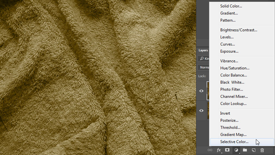The height and width of the screenshot is (155, 275).
Task: Create a new group folder
Action: (245, 150)
